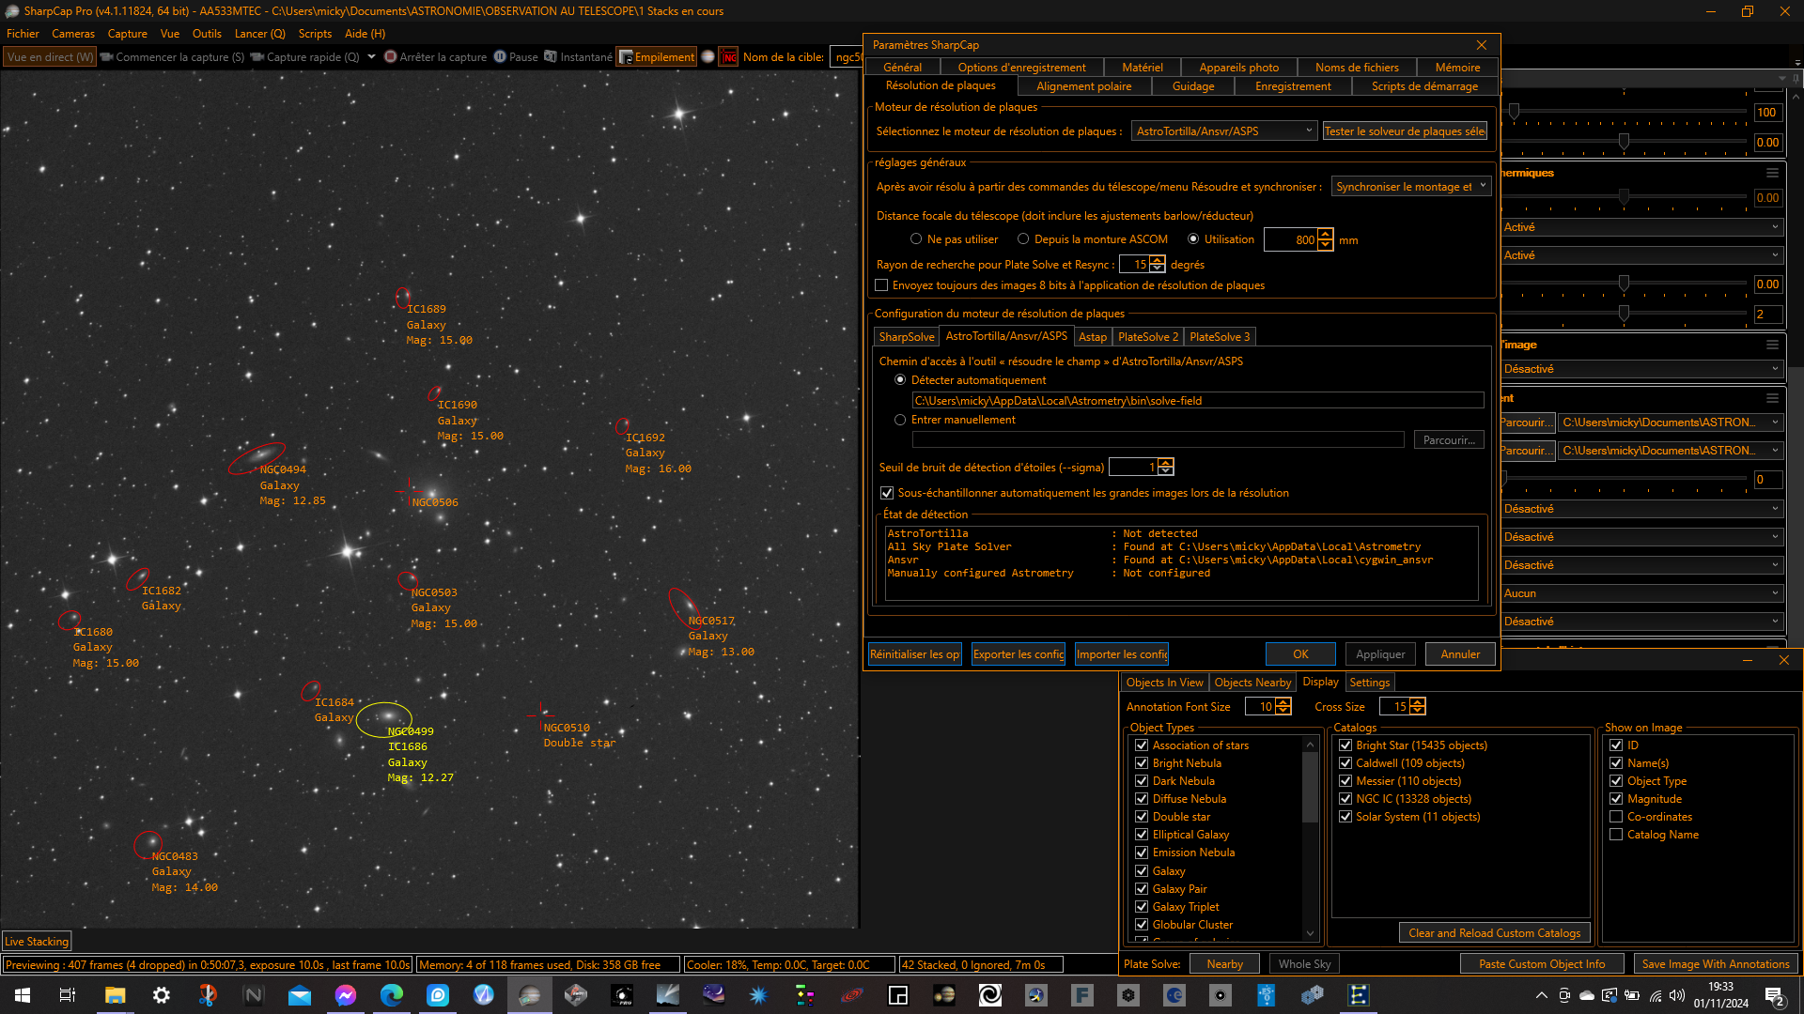The height and width of the screenshot is (1014, 1804).
Task: Open plate solving engine dropdown AstroTortilla/Ansvr/ASPS
Action: 1224,131
